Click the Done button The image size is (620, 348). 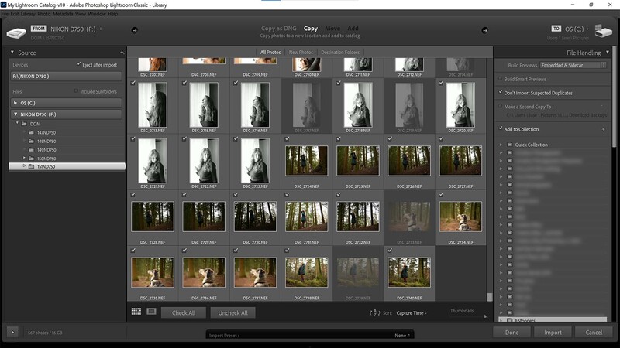[512, 333]
